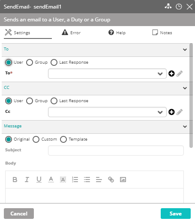Open the workflow hierarchy icon in title bar
The width and height of the screenshot is (195, 224).
point(168,6)
